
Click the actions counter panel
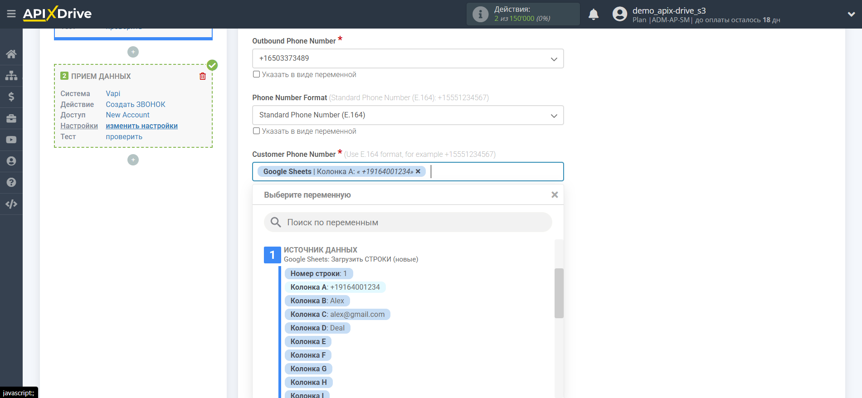coord(523,14)
